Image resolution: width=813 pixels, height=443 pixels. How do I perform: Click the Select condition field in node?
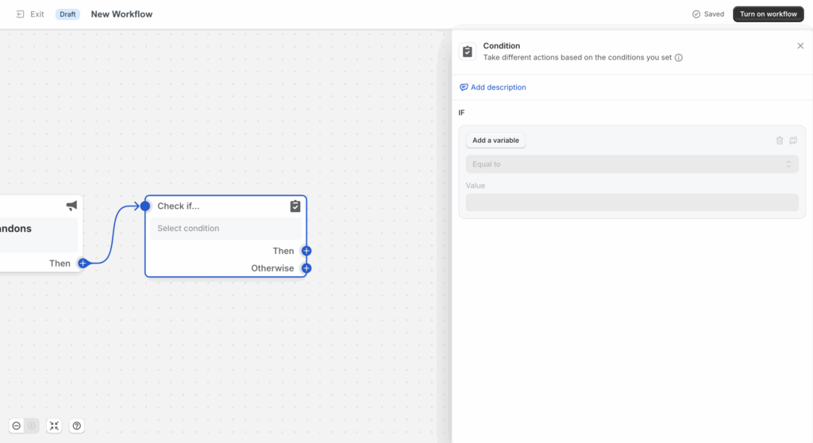[x=225, y=228]
